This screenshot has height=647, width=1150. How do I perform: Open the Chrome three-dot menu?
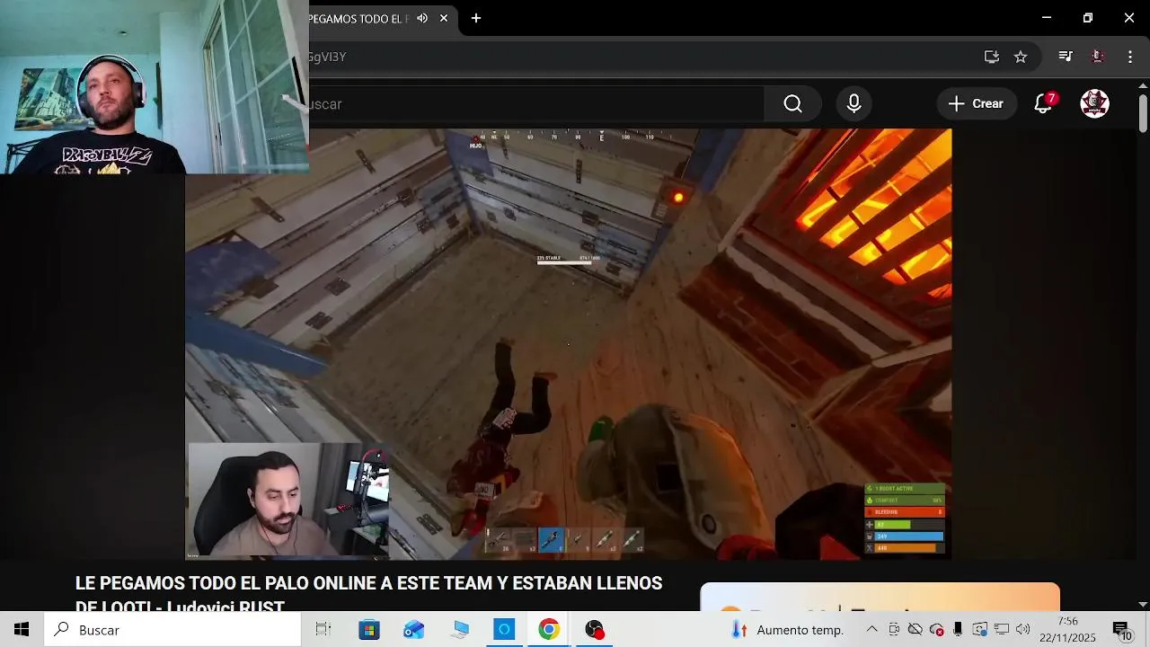(1130, 57)
